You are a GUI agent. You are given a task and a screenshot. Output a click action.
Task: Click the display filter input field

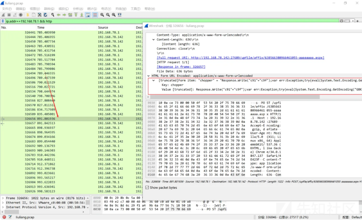(x=172, y=21)
